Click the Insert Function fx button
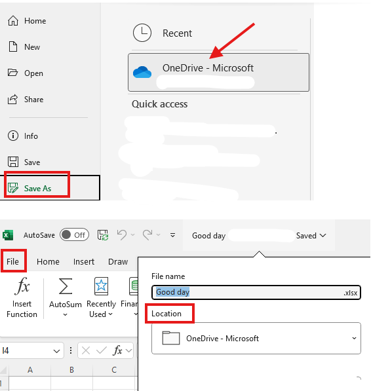Viewport: 371px width, 391px height. pyautogui.click(x=22, y=297)
